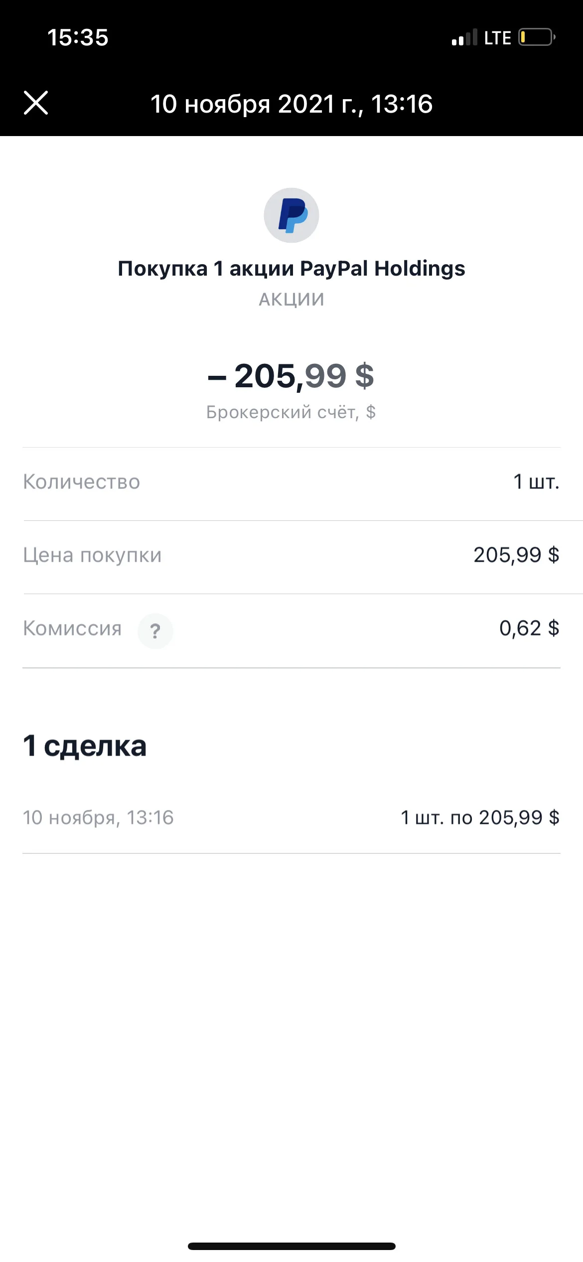The width and height of the screenshot is (583, 1262).
Task: Tap the total amount –205,99 $
Action: tap(291, 376)
